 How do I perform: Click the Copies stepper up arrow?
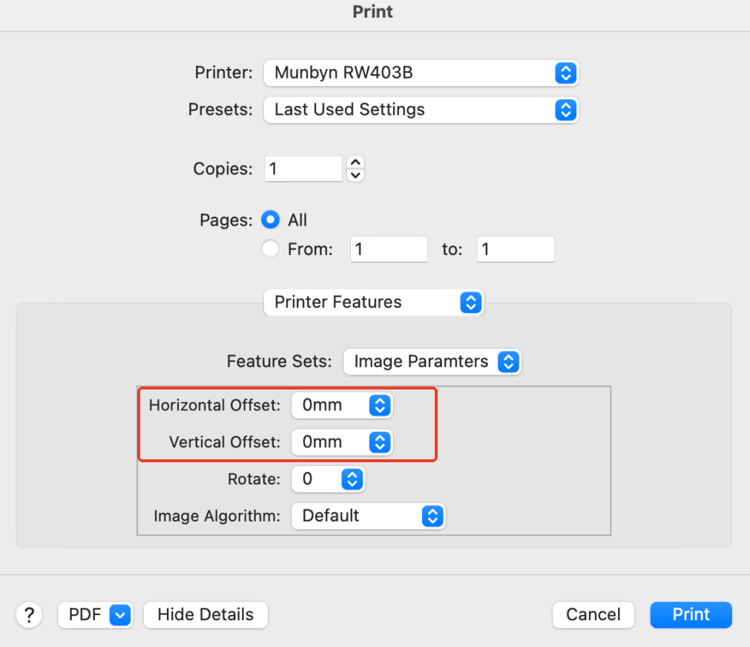coord(355,163)
